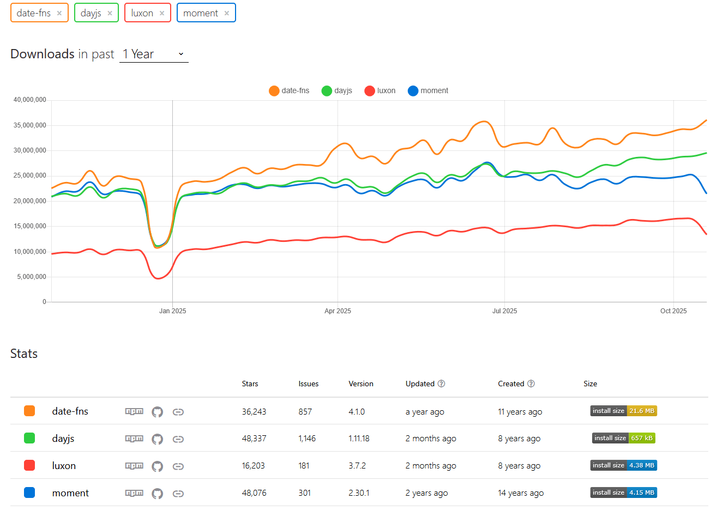Remove the date-fns tag with its x
Screen dimensions: 723x523
pyautogui.click(x=59, y=13)
